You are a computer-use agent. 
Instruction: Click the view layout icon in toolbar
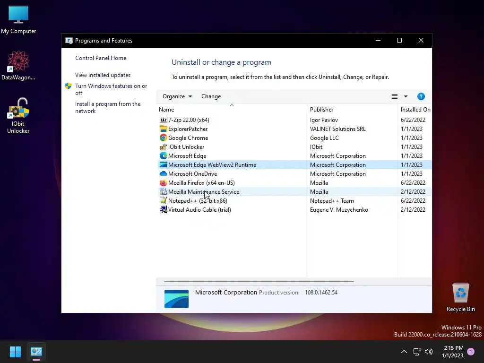[x=395, y=96]
